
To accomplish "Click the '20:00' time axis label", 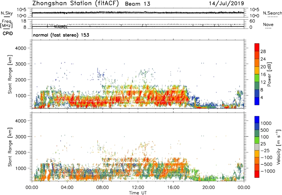I will [x=208, y=188].
